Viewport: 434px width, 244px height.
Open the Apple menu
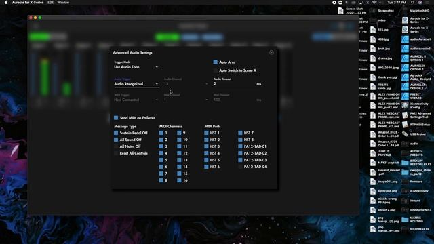coord(6,3)
